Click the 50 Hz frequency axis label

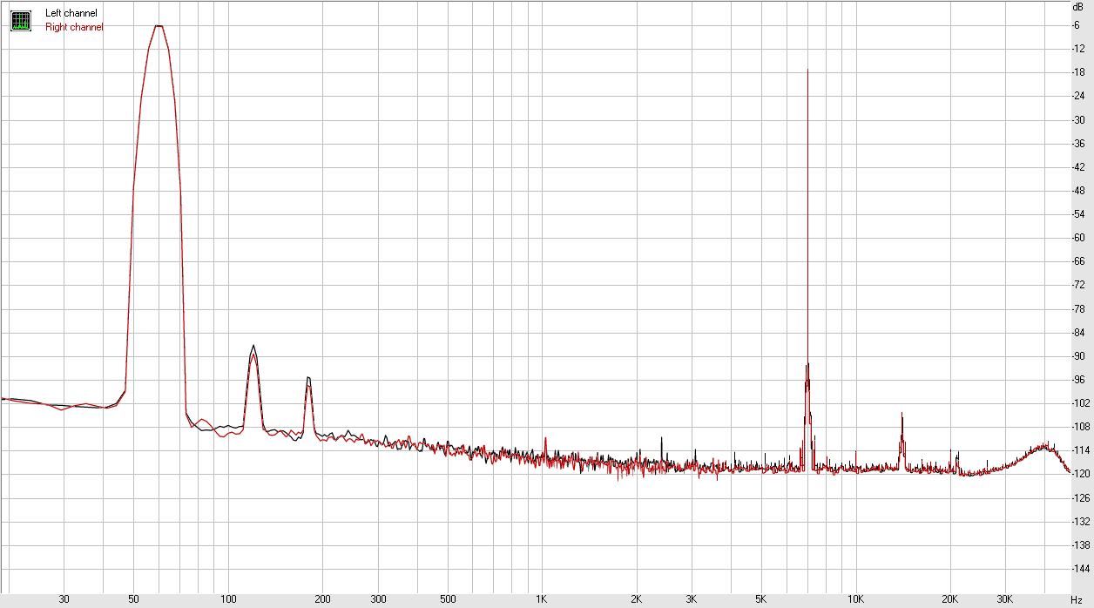[133, 599]
